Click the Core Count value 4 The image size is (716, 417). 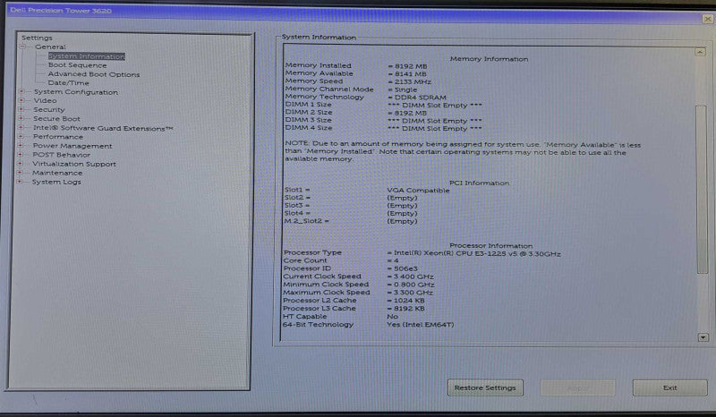coord(393,260)
